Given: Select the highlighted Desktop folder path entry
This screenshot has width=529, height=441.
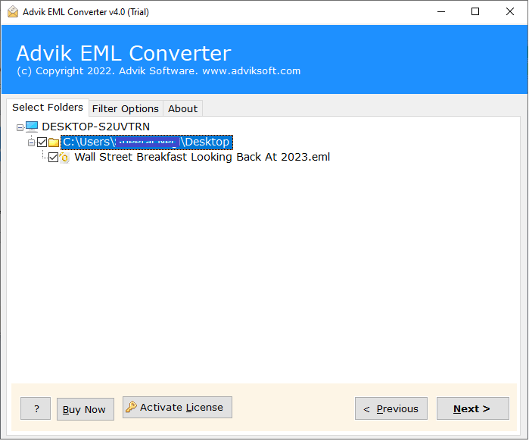Looking at the screenshot, I should 145,142.
